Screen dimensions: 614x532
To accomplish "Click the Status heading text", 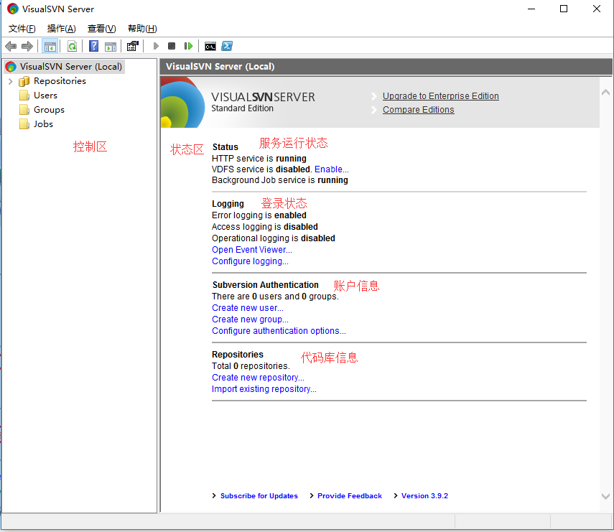I will 225,147.
